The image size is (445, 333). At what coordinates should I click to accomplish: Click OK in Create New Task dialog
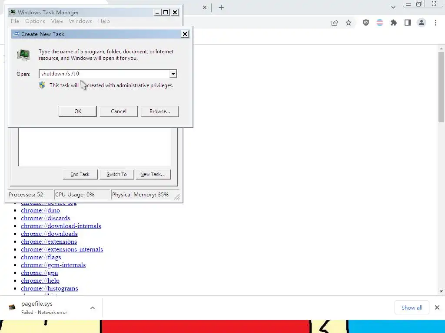tap(78, 111)
